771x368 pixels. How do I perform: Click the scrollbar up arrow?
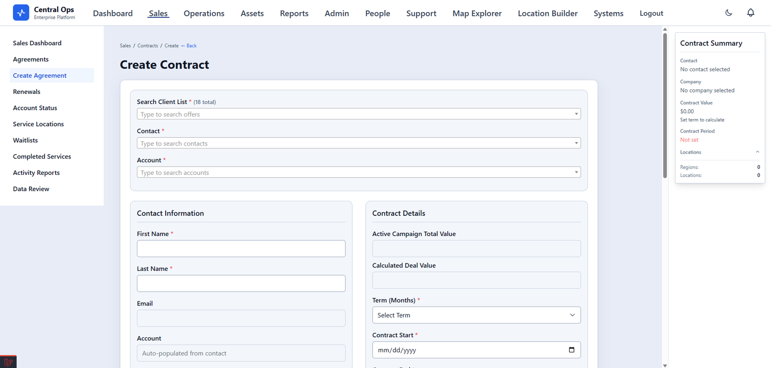(x=665, y=29)
